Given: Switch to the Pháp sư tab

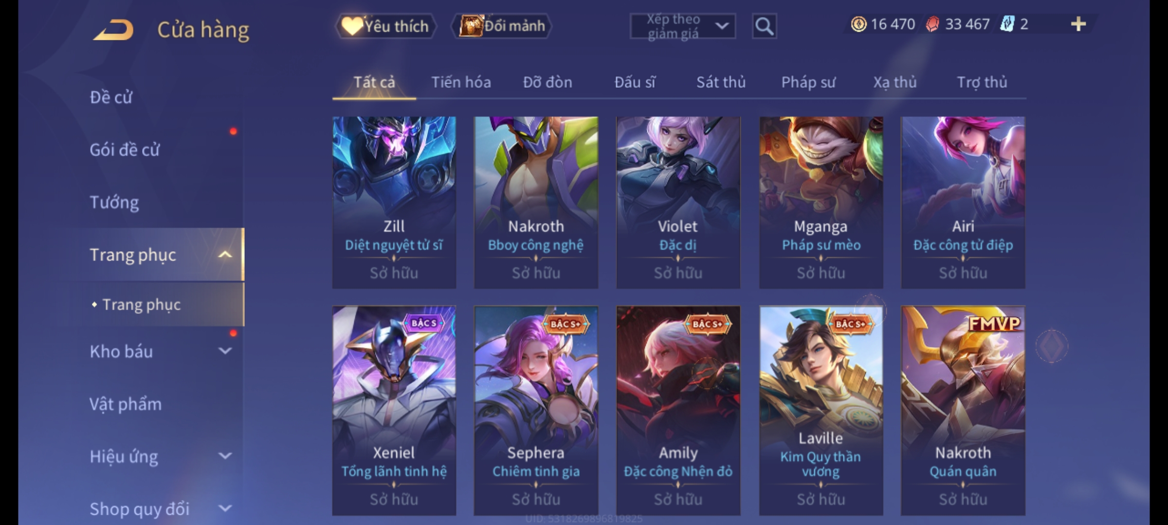Looking at the screenshot, I should pyautogui.click(x=808, y=82).
